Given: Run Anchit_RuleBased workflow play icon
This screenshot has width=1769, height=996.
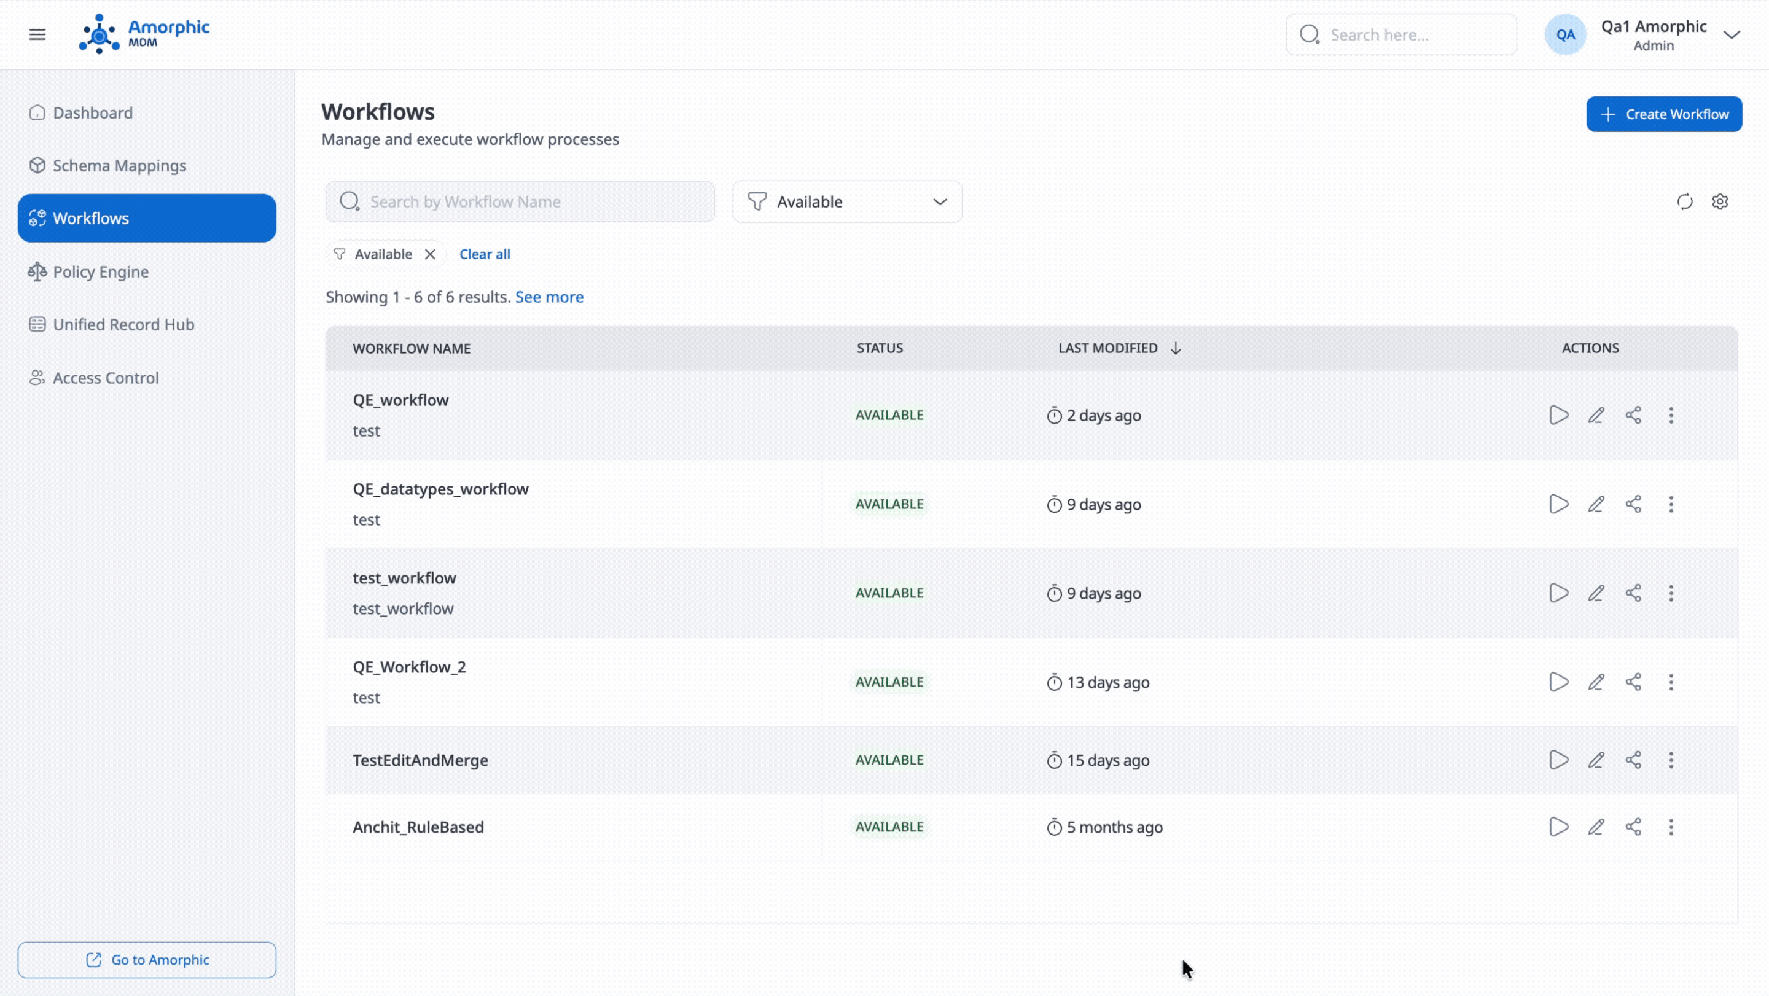Looking at the screenshot, I should (1558, 827).
